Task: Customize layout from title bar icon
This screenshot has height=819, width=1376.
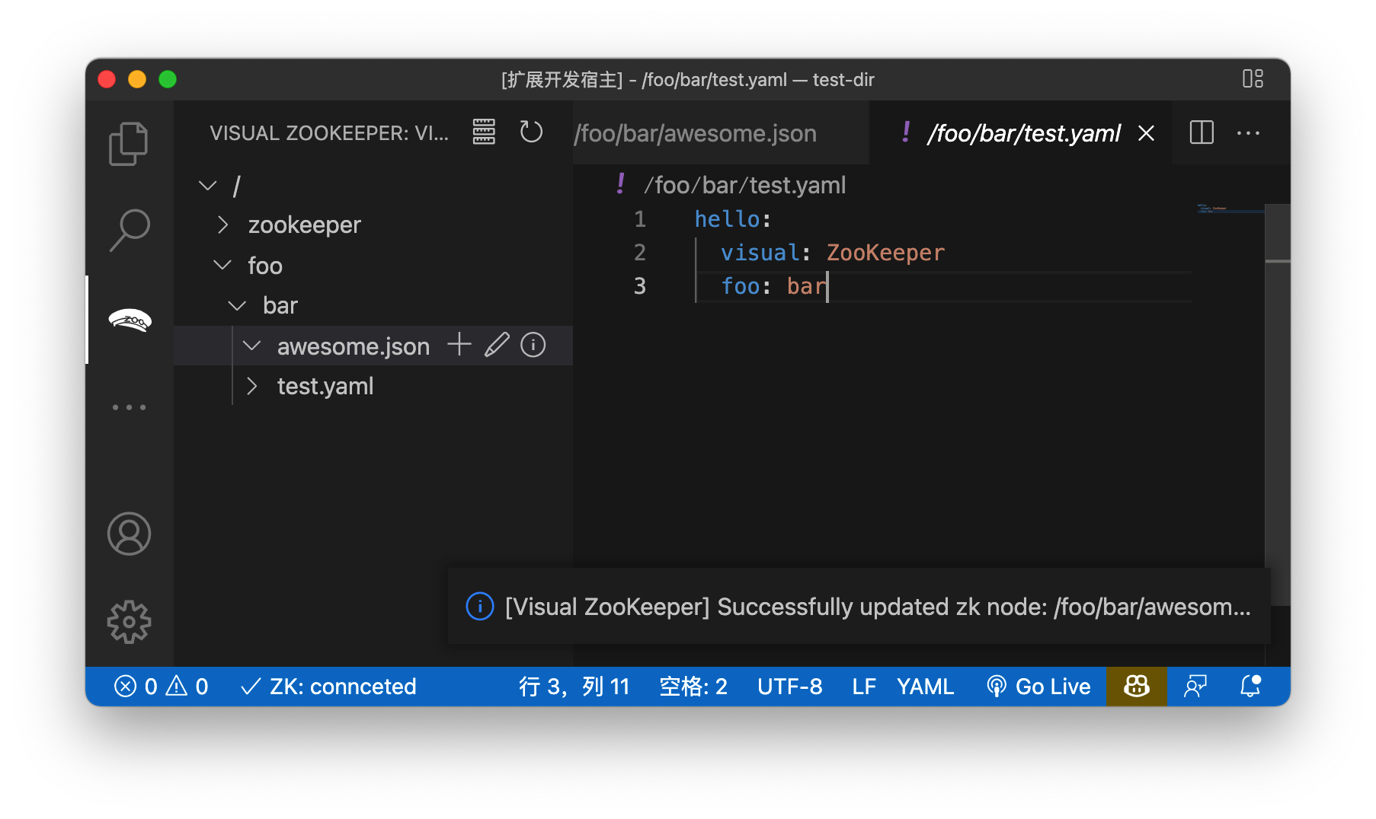Action: 1253,78
